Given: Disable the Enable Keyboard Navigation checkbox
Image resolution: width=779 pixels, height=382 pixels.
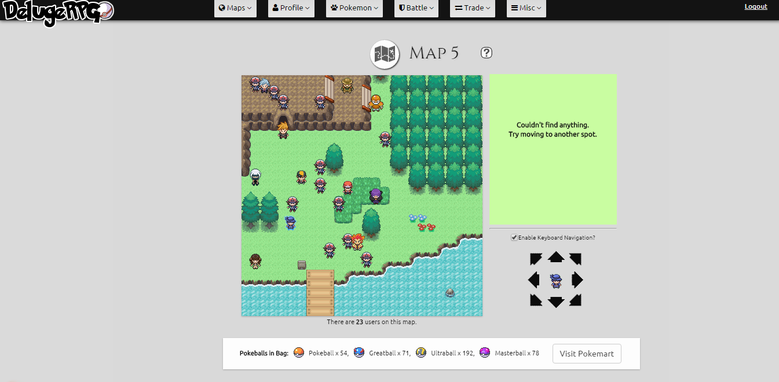Looking at the screenshot, I should tap(514, 237).
